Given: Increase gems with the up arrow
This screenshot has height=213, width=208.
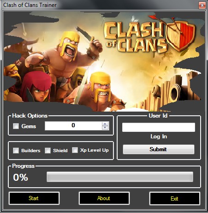Looking at the screenshot, I should [x=105, y=124].
